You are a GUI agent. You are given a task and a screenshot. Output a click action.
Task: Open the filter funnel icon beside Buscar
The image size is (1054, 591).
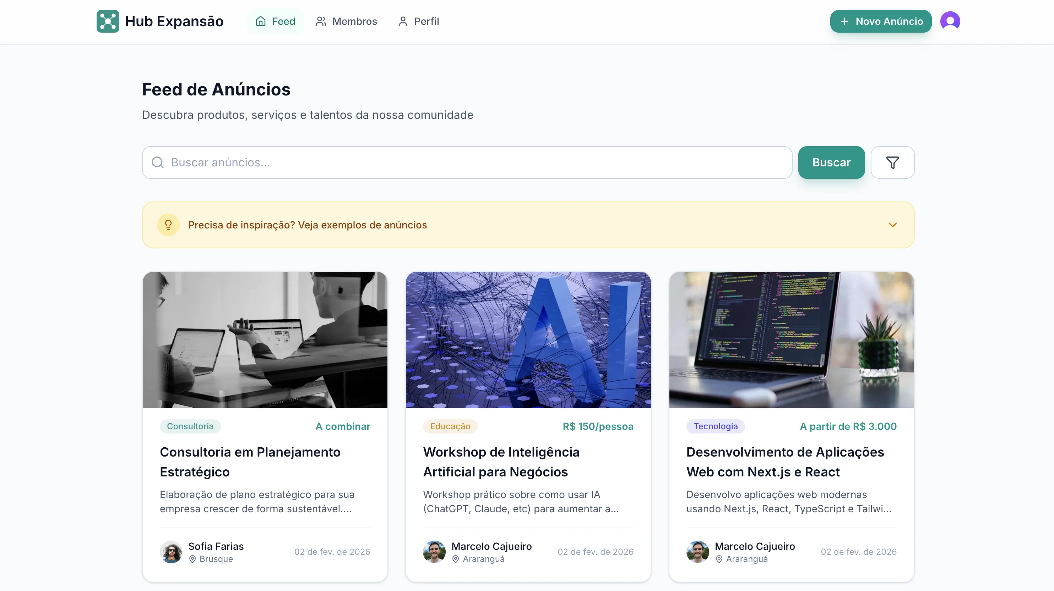893,162
